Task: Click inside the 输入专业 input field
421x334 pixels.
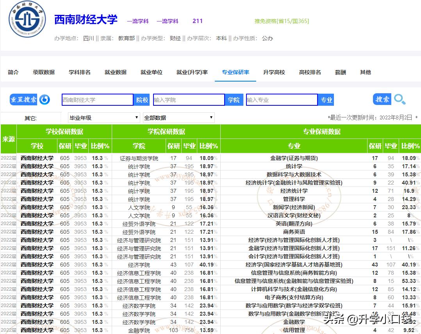Action: click(281, 99)
